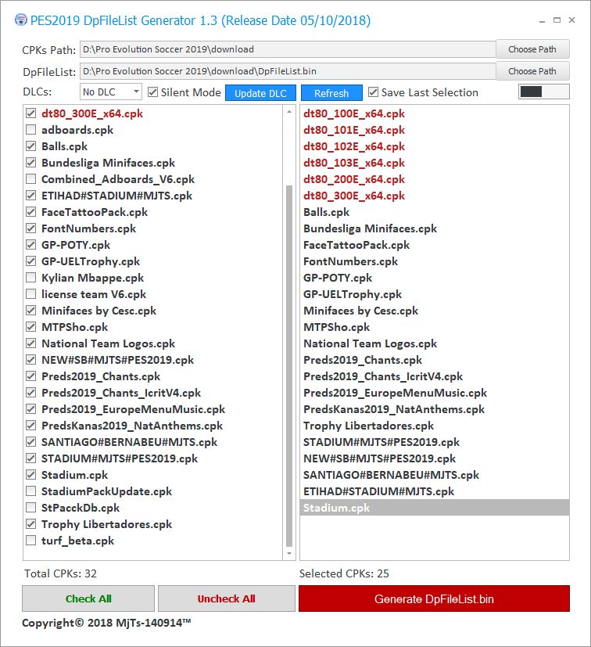Select dt80_101E_x64.cpk in right list

tap(354, 130)
